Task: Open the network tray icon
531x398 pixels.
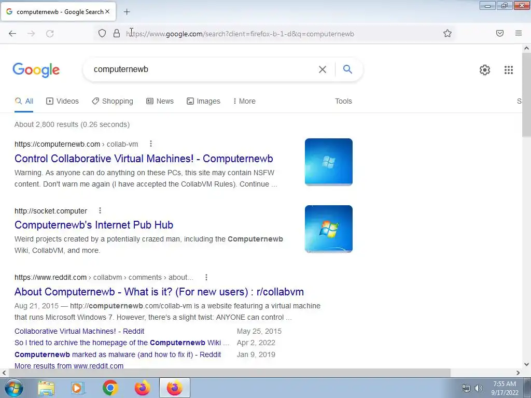Action: (466, 388)
